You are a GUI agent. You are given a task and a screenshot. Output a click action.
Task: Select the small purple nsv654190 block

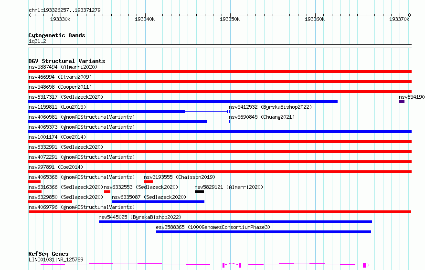pos(402,102)
